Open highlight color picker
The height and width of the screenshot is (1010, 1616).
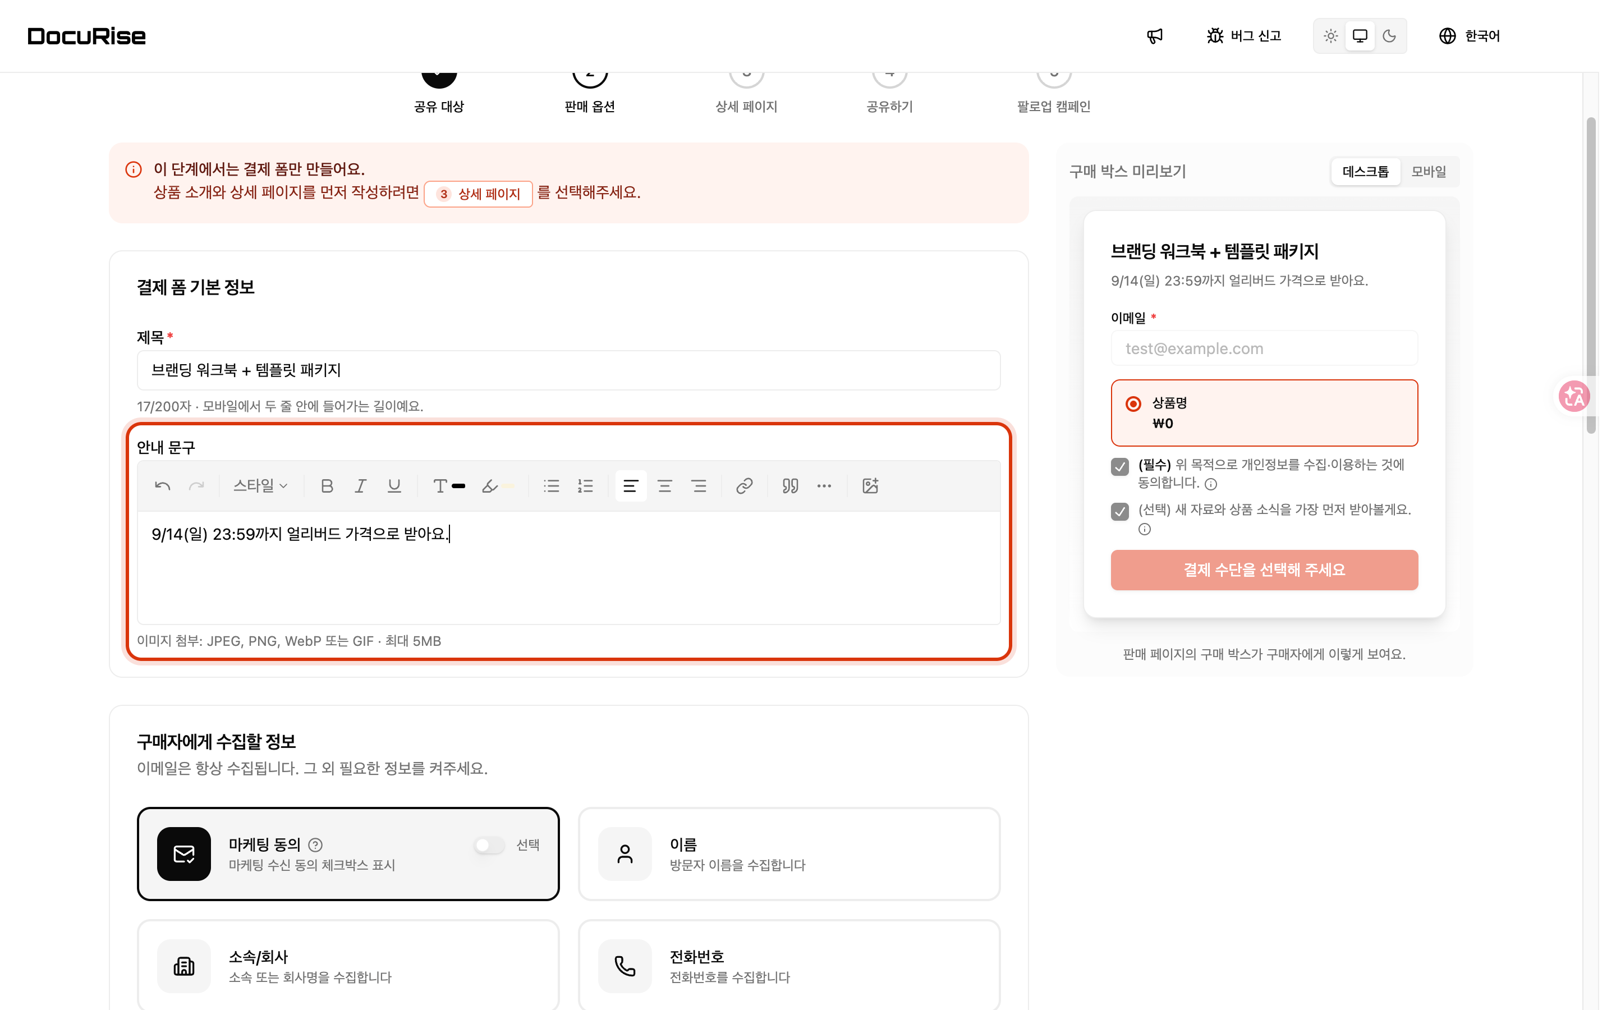[x=498, y=485]
